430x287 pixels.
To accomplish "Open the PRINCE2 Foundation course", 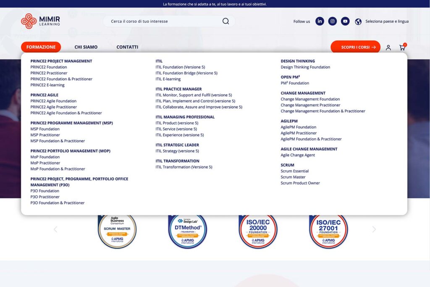I will tap(49, 67).
